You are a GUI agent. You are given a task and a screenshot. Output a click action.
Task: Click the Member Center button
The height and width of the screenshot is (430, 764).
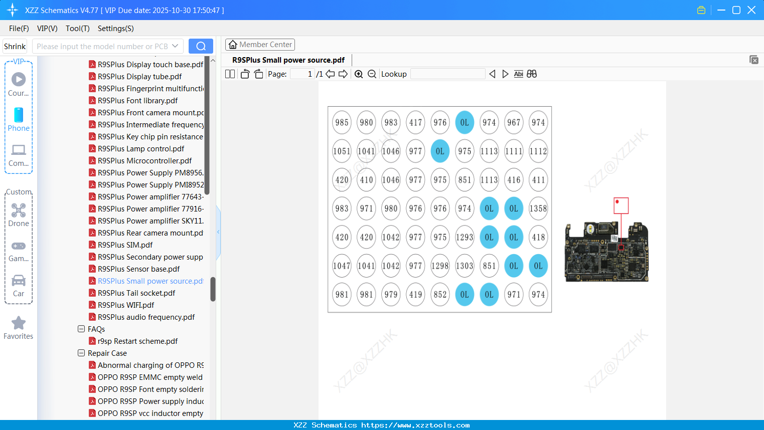[260, 45]
